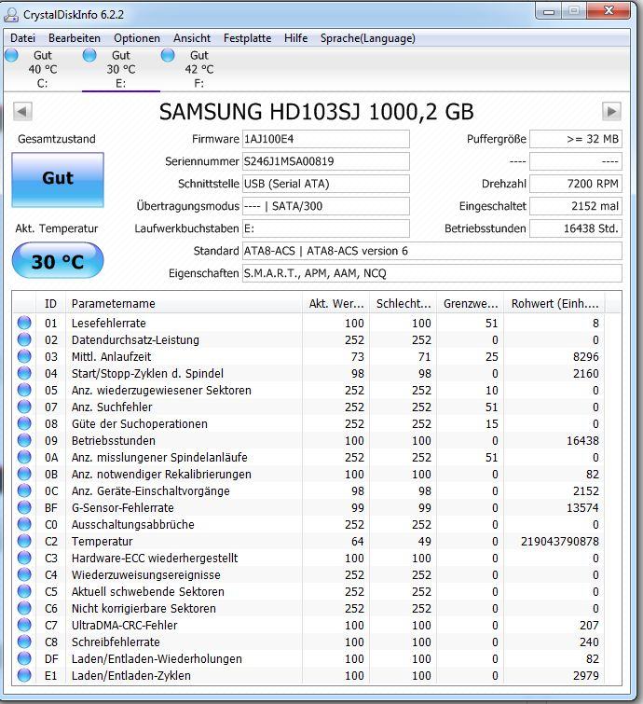Select raw value 13574 in G-Sensor row

582,508
